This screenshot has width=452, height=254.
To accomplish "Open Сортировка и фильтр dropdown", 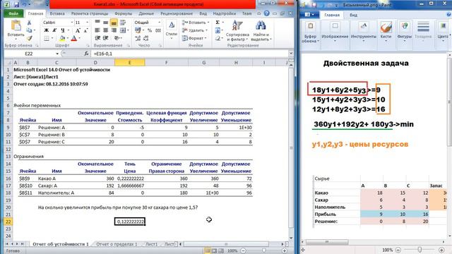I will point(237,31).
